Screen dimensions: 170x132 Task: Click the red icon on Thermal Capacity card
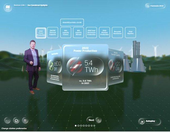(x=112, y=67)
